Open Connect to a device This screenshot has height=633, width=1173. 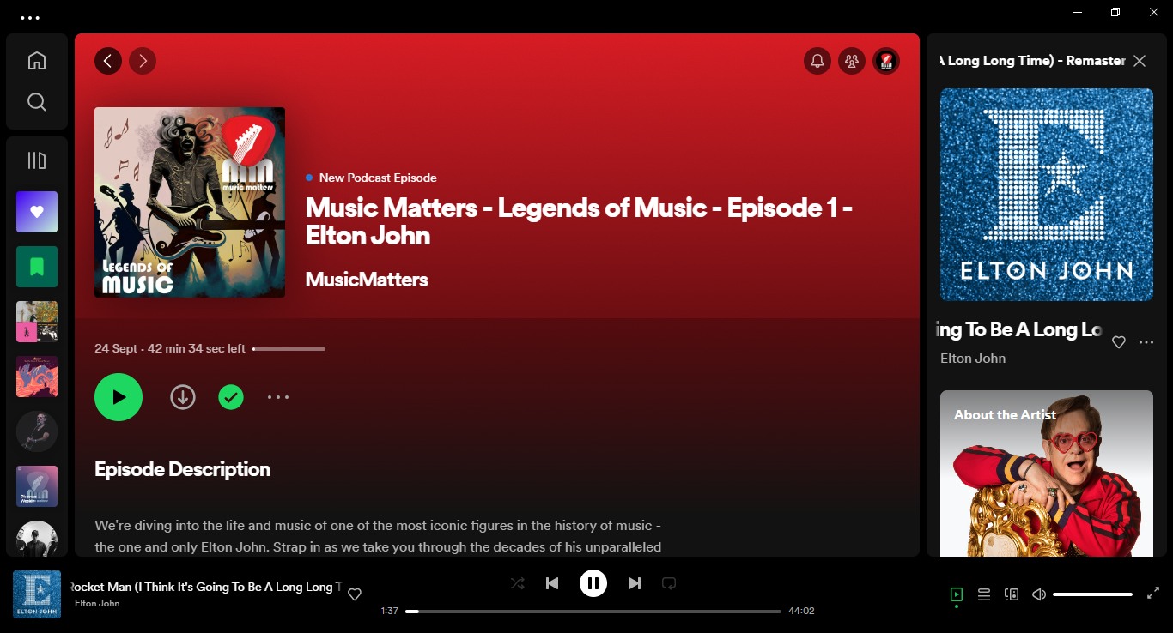tap(1012, 594)
